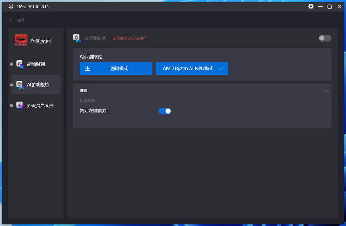
Task: Click the status dot beside AI游戏教练
Action: click(12, 85)
